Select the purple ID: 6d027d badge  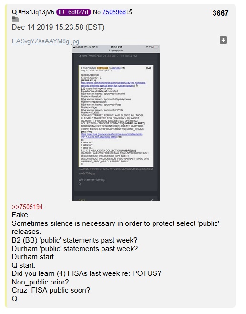tap(73, 12)
